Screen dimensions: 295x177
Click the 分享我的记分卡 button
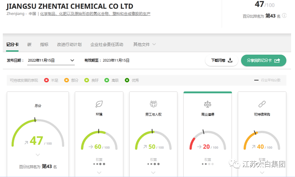coord(263,60)
